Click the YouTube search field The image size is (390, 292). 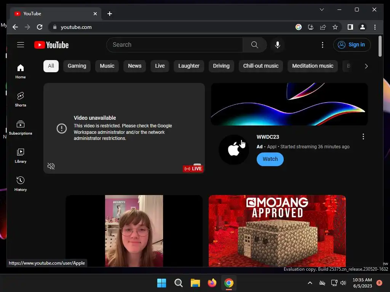pos(174,45)
